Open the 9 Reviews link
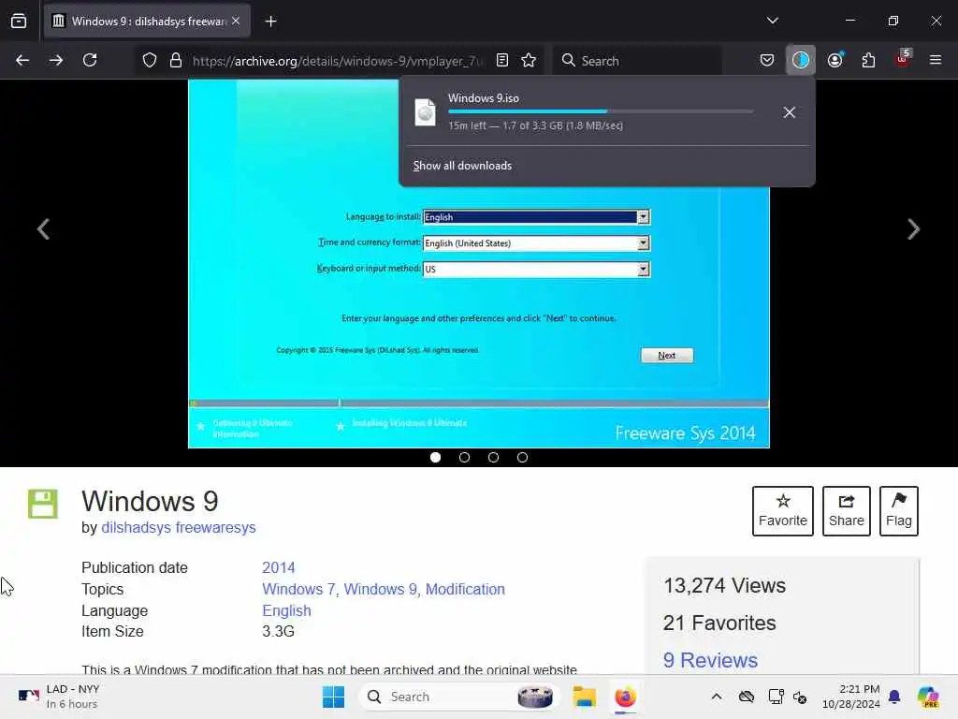958x719 pixels. pos(710,660)
